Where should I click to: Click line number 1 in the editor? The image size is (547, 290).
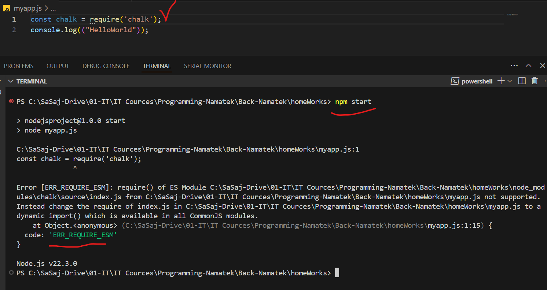tap(14, 19)
